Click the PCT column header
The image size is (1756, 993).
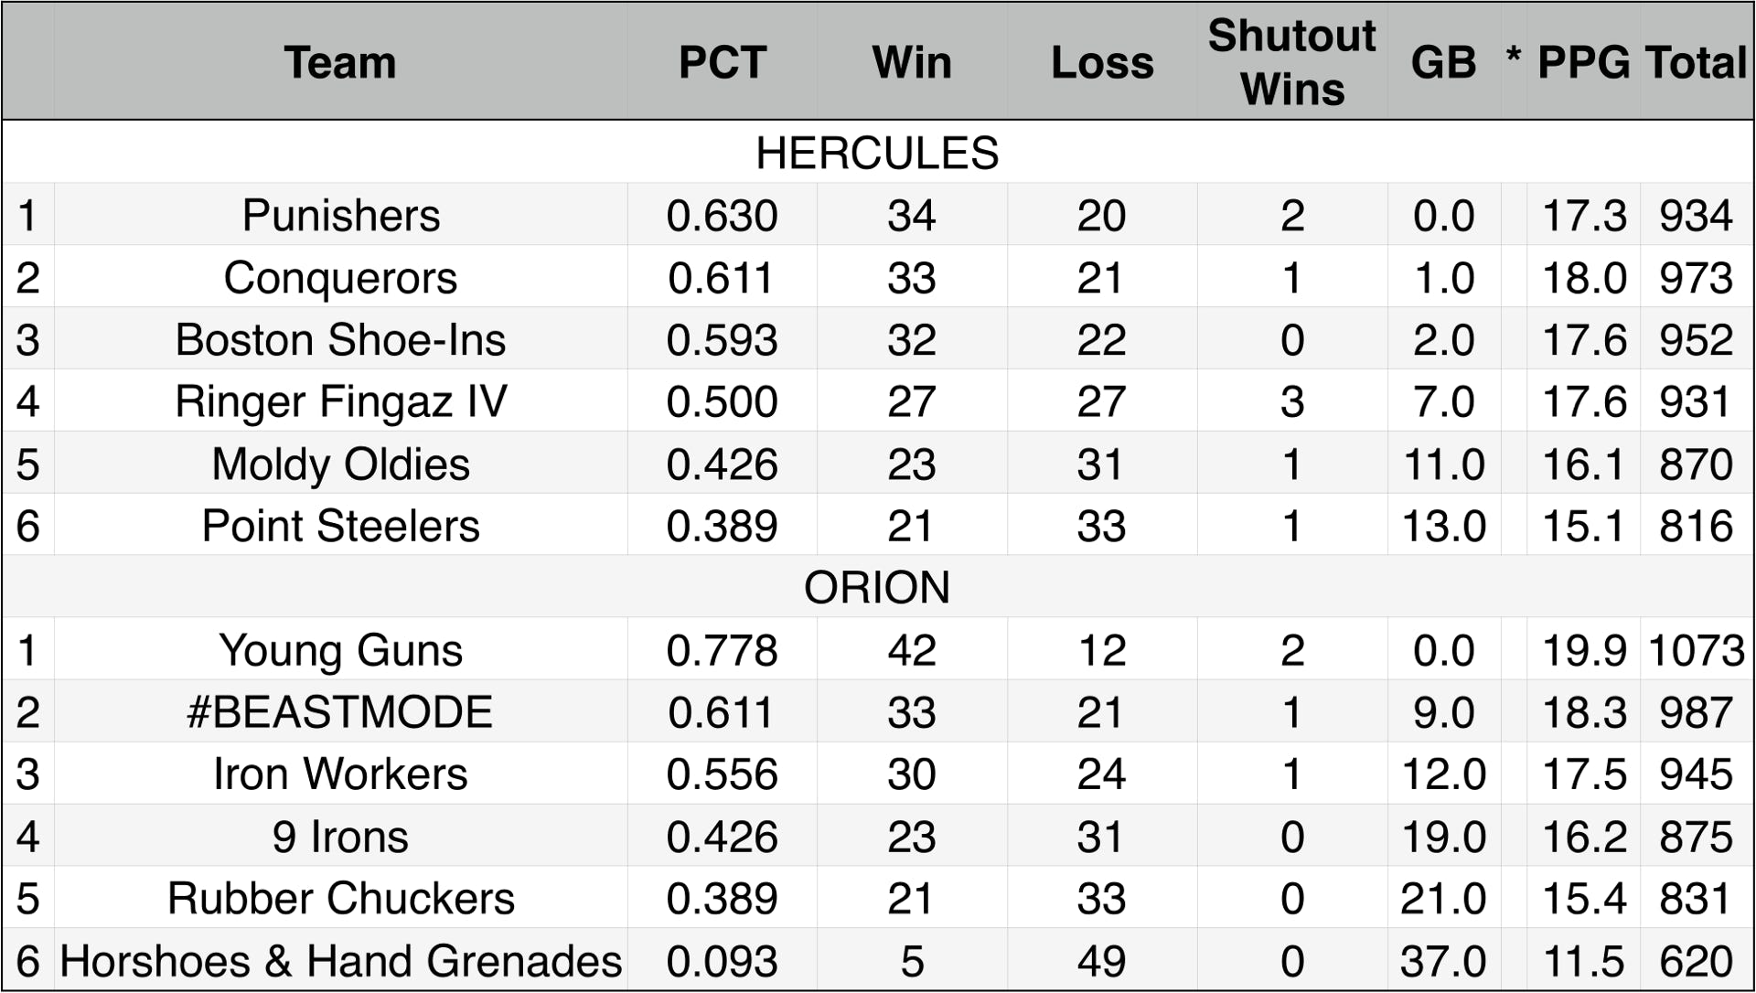coord(722,62)
